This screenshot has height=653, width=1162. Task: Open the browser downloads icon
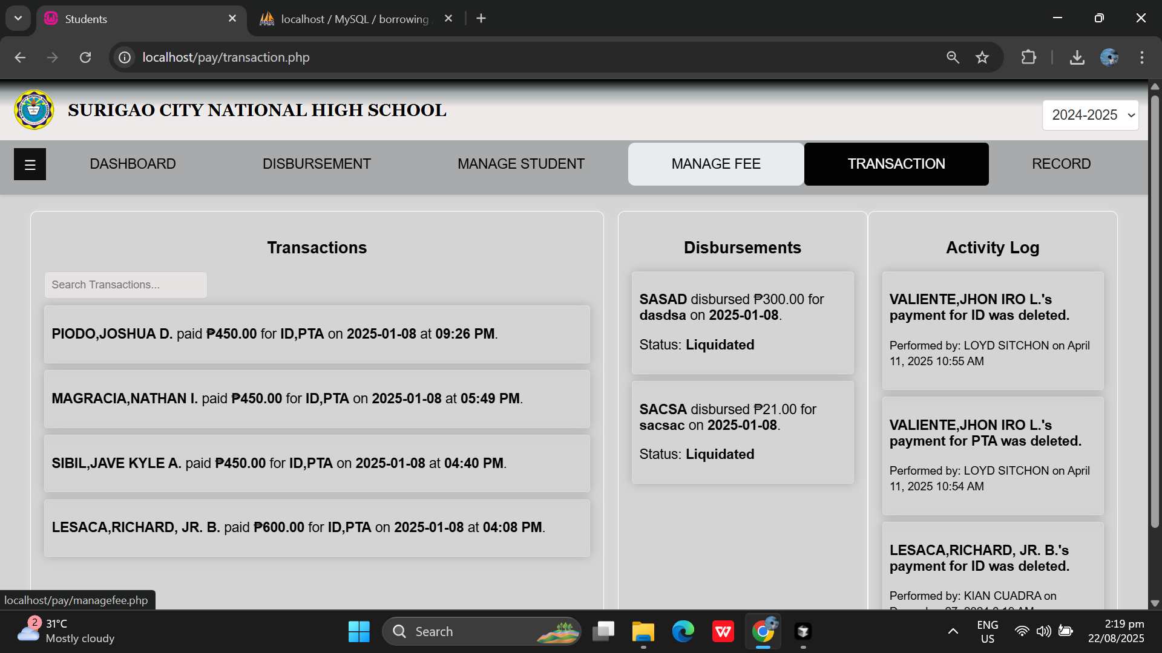point(1077,57)
